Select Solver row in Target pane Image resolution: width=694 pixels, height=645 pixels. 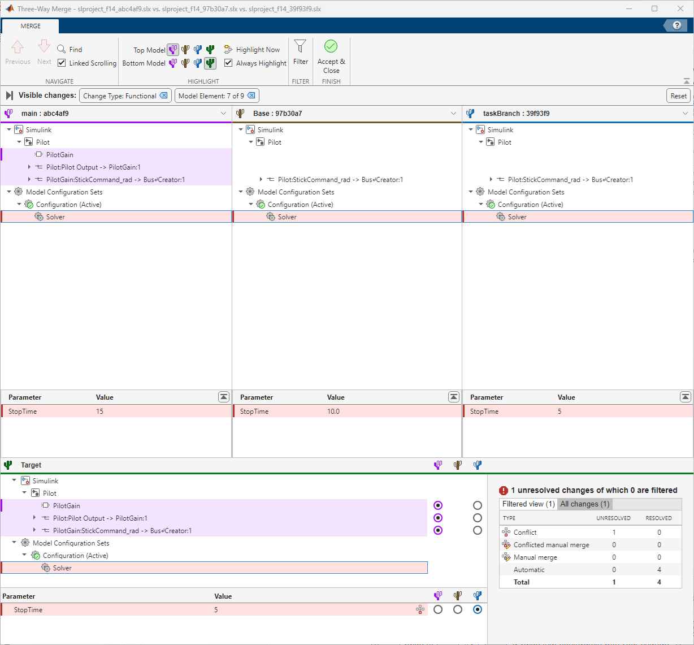click(x=214, y=568)
